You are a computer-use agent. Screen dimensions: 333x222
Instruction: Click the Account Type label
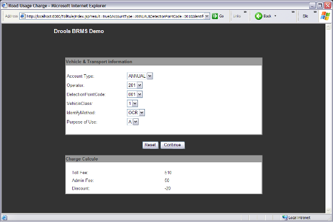point(80,76)
